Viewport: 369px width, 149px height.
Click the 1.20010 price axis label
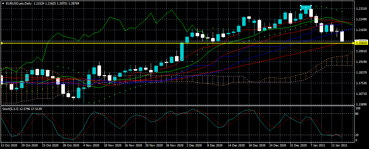[x=360, y=51]
